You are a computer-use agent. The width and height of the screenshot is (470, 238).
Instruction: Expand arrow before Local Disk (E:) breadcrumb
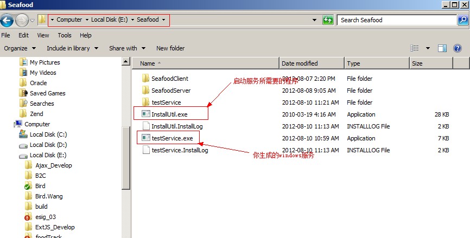(87, 20)
